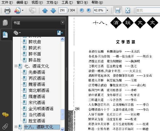This screenshot has width=160, height=131.
Task: Go to next page with the down arrow
Action: pyautogui.click(x=53, y=11)
